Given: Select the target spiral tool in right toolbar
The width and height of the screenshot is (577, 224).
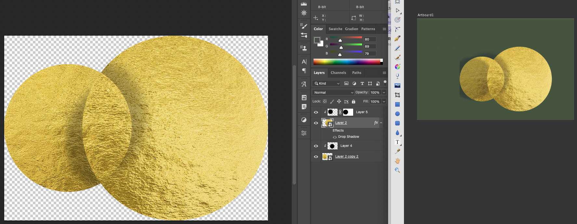Looking at the screenshot, I should coord(397,20).
